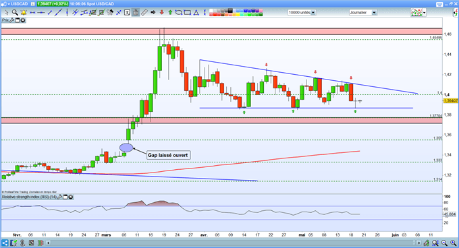
Task: Maximize the Prix panel
Action: 18,20
